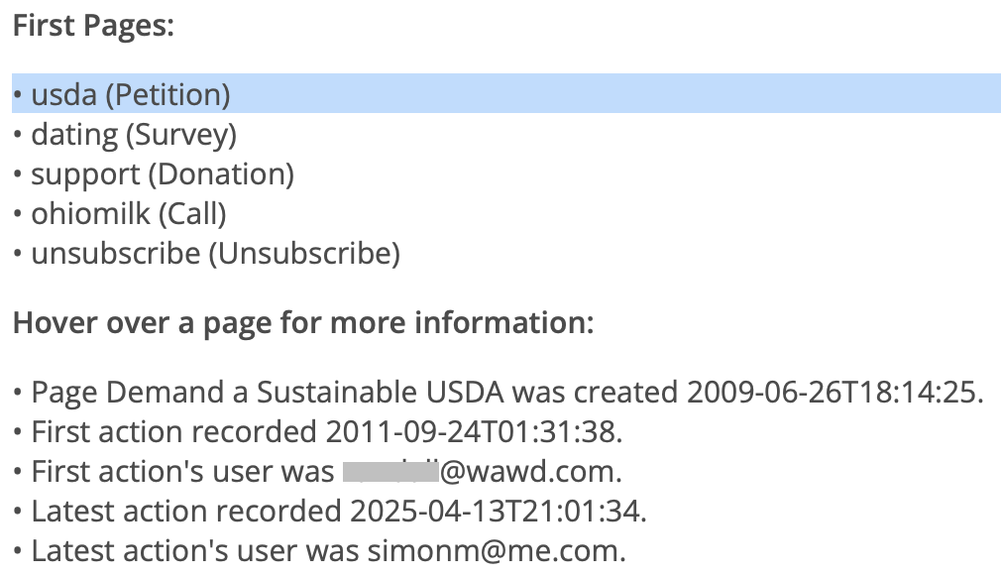Click the simonm@me.com email address
Screen dimensions: 1001x577
pos(494,551)
